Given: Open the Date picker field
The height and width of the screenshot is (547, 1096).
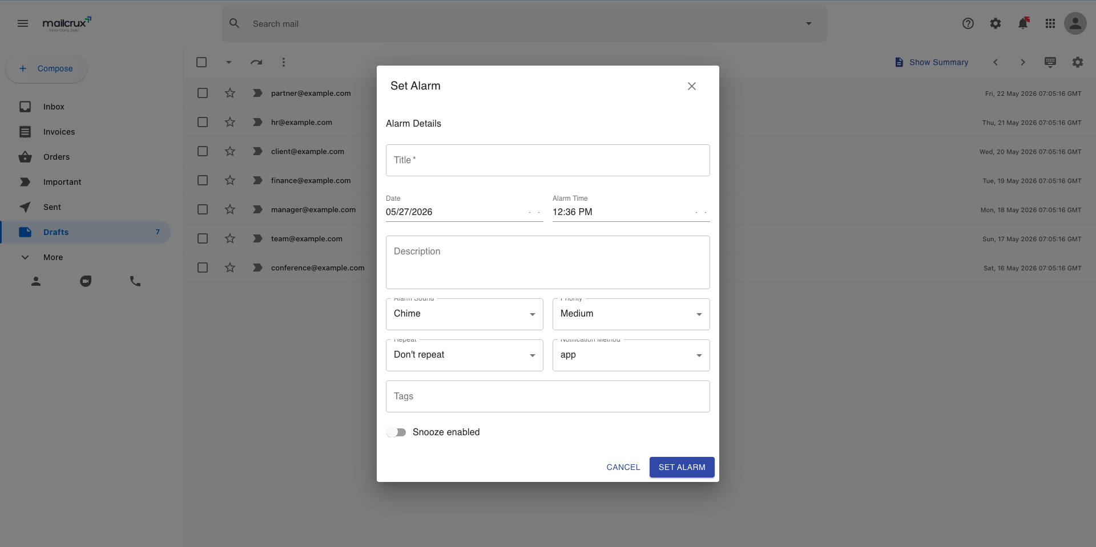Looking at the screenshot, I should 465,212.
